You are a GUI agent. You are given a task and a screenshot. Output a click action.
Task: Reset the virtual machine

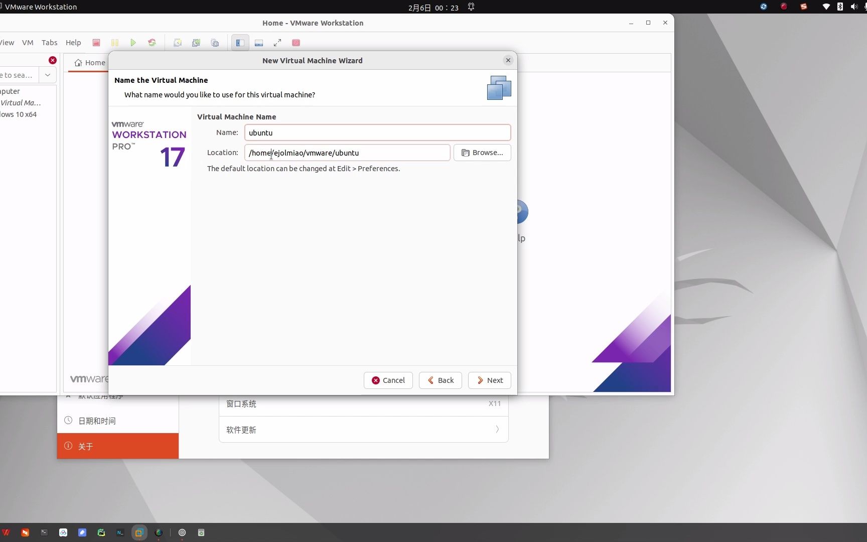[152, 43]
